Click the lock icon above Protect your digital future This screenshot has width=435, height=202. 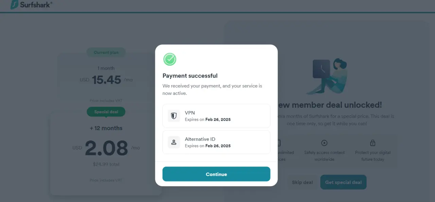pyautogui.click(x=373, y=143)
